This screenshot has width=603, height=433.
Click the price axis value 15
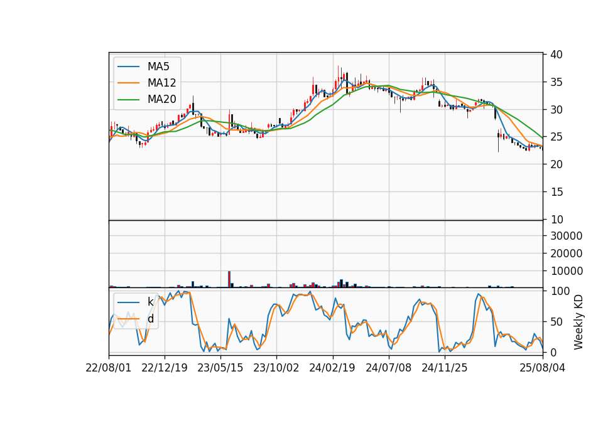pos(557,192)
